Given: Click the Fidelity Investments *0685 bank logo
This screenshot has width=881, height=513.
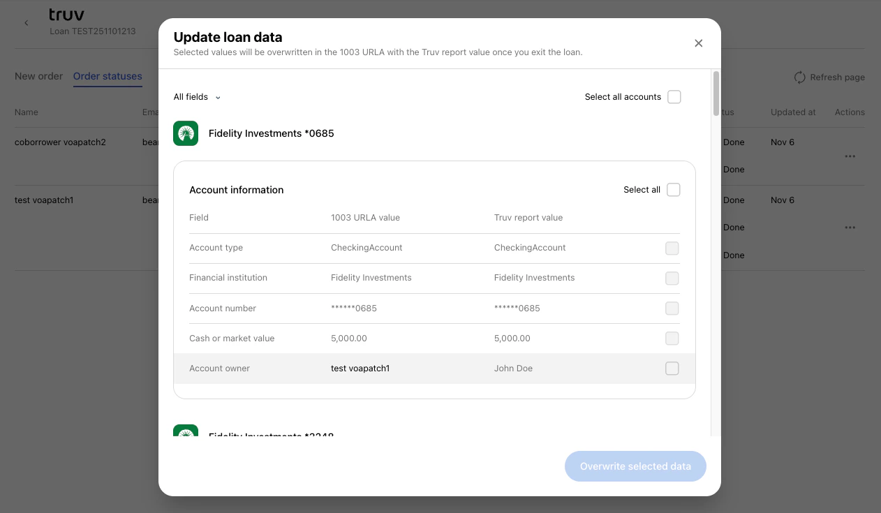Looking at the screenshot, I should [x=186, y=133].
